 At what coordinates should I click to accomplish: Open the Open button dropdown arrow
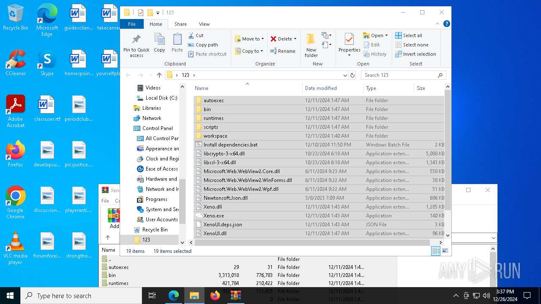tap(386, 35)
